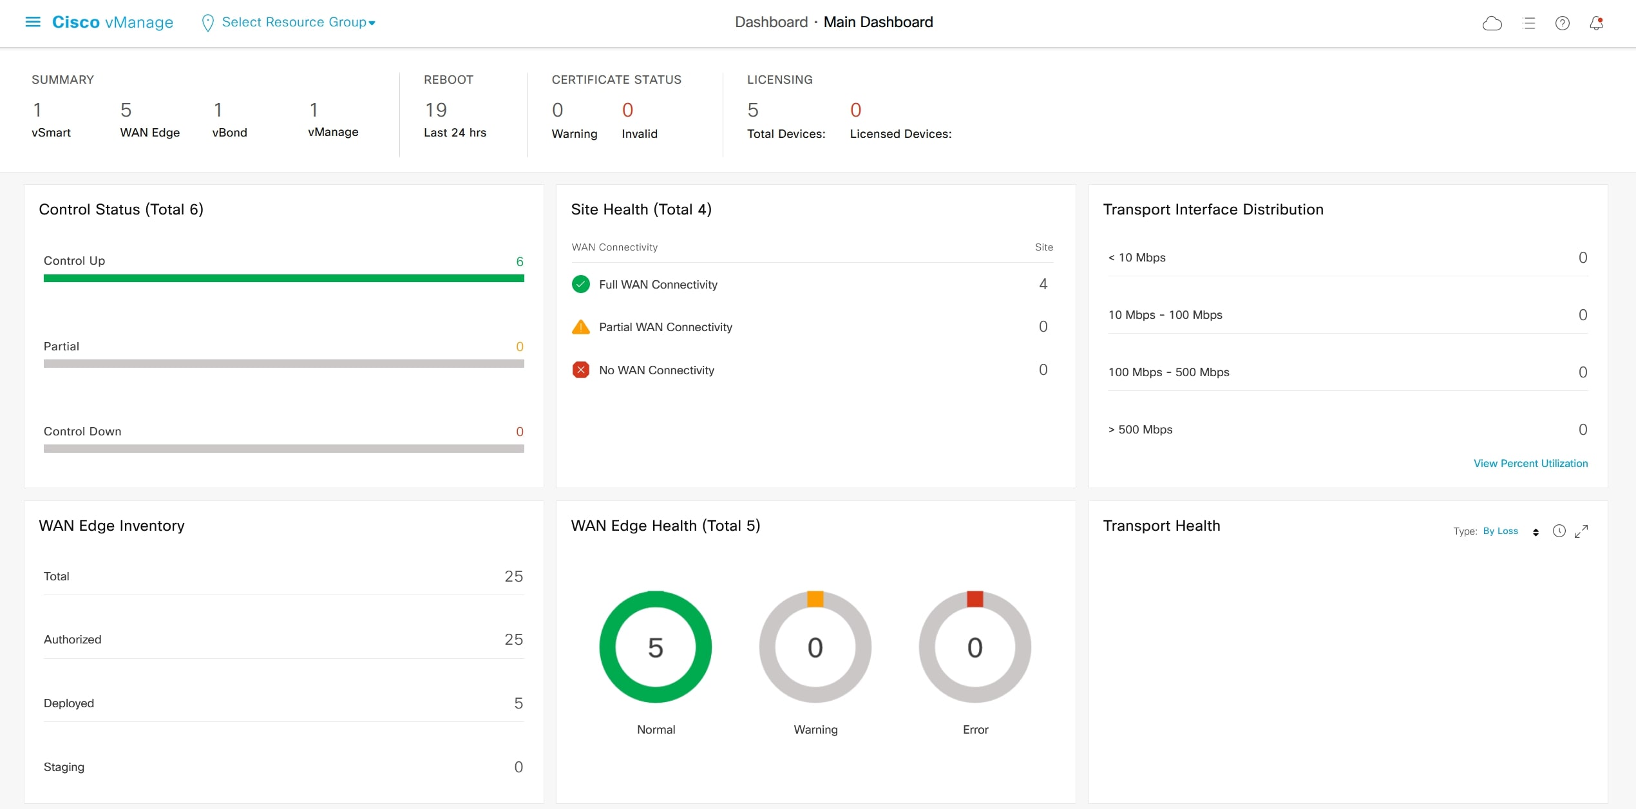
Task: Click the Cisco vManage logo
Action: point(113,22)
